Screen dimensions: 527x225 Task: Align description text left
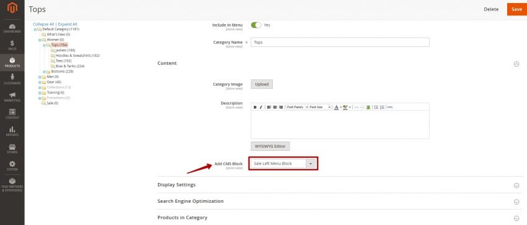[269, 108]
